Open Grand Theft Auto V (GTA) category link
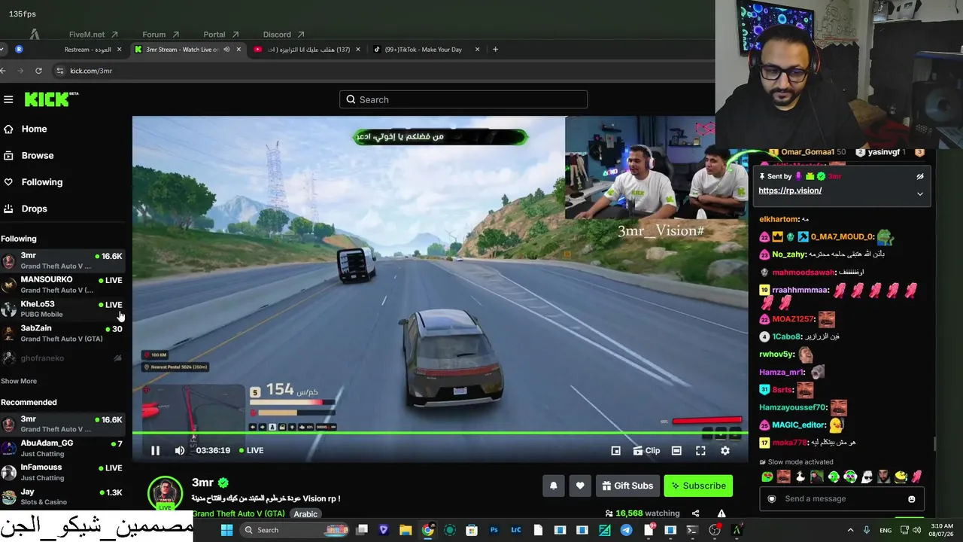Image resolution: width=963 pixels, height=542 pixels. (238, 513)
